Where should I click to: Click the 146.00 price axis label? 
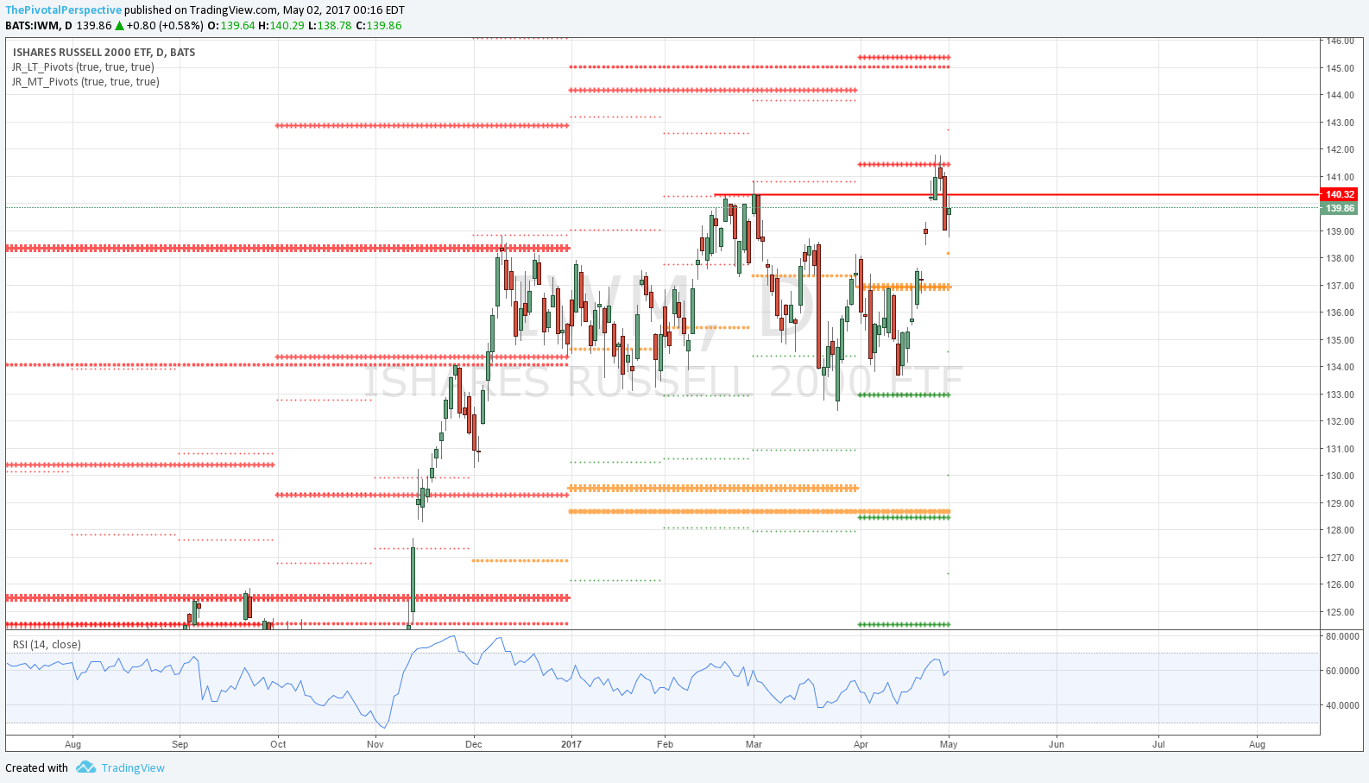tap(1340, 41)
